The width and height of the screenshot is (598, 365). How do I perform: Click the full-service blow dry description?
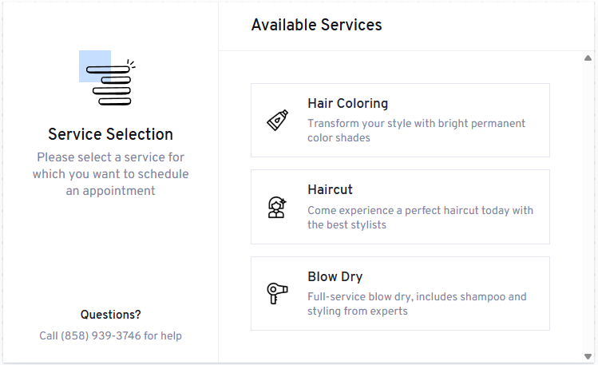(417, 304)
